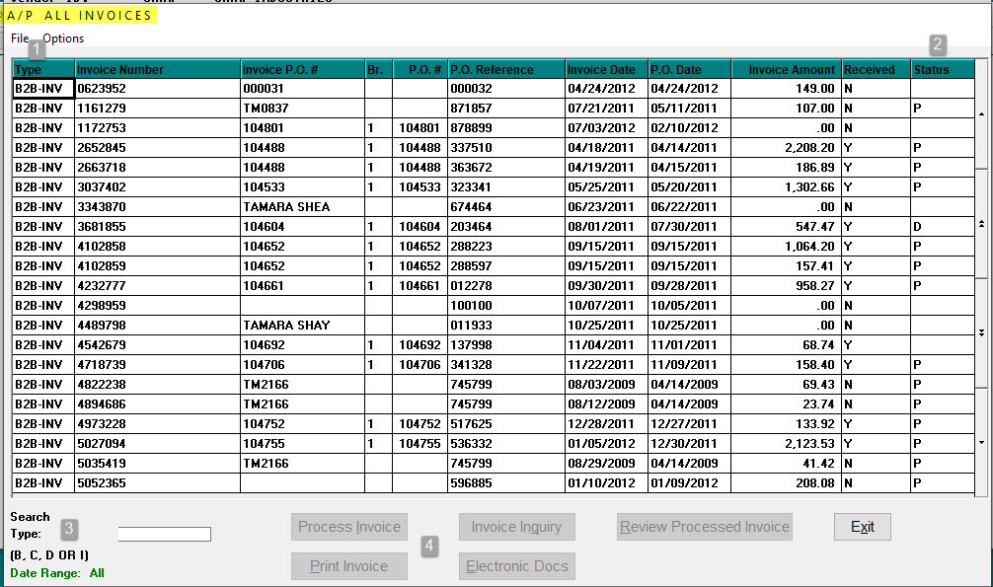Open the File menu

click(x=20, y=38)
